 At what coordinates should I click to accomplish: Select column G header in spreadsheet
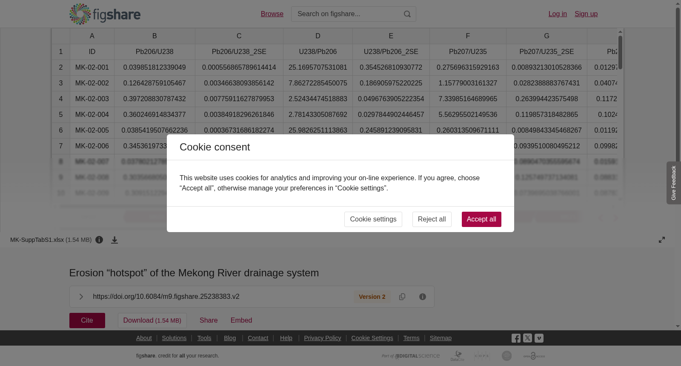point(547,36)
